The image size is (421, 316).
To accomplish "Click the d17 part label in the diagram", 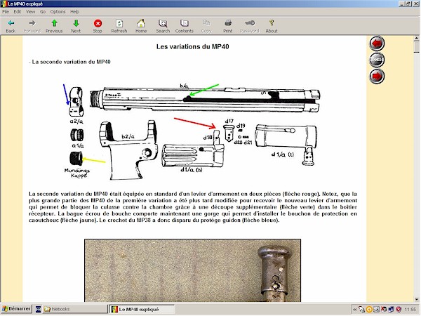I will click(229, 121).
